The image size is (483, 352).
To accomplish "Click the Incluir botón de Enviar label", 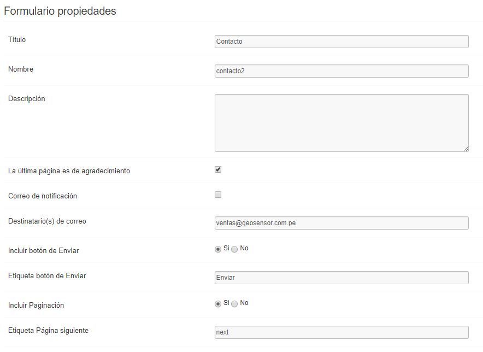I will (43, 250).
